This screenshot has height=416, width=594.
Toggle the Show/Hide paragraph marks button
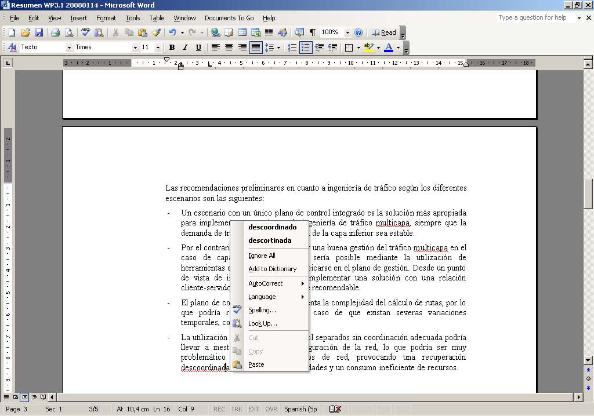click(x=313, y=32)
